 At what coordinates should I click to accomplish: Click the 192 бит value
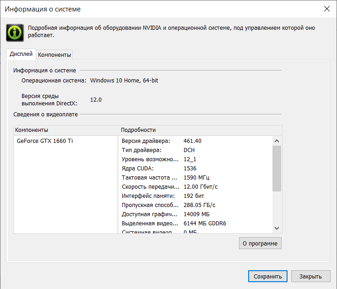[x=194, y=196]
